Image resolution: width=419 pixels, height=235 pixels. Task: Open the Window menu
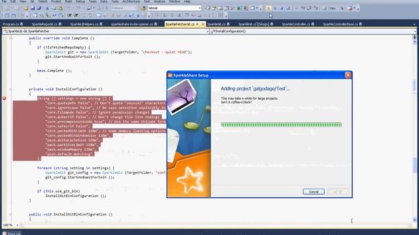tap(175, 1)
